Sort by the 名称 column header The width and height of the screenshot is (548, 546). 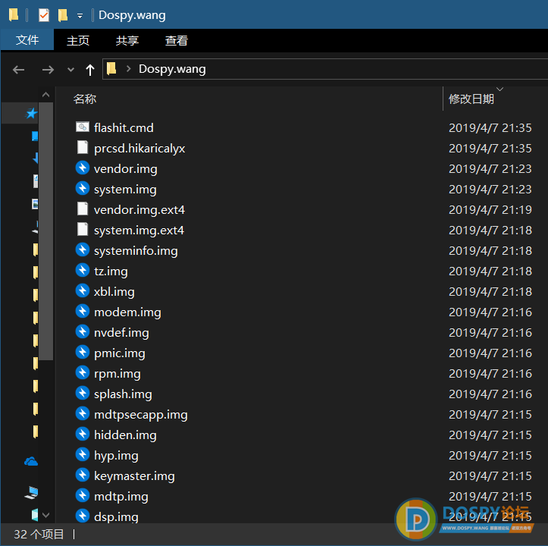[85, 99]
